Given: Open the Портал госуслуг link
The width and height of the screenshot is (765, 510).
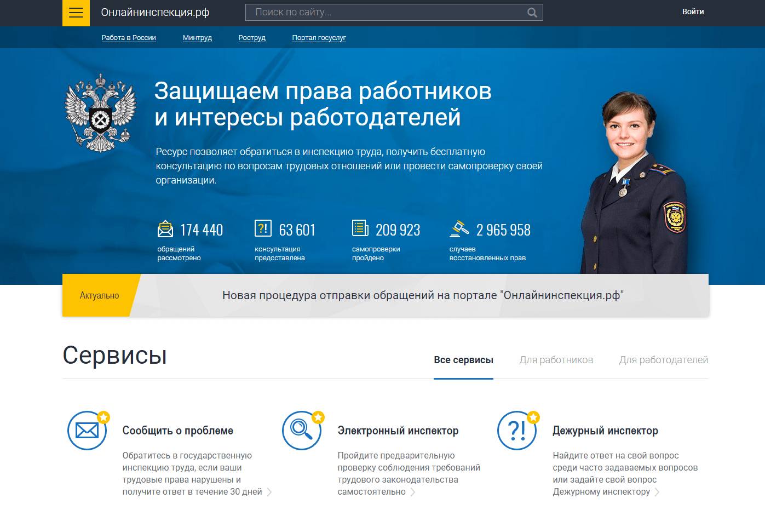Looking at the screenshot, I should tap(319, 38).
